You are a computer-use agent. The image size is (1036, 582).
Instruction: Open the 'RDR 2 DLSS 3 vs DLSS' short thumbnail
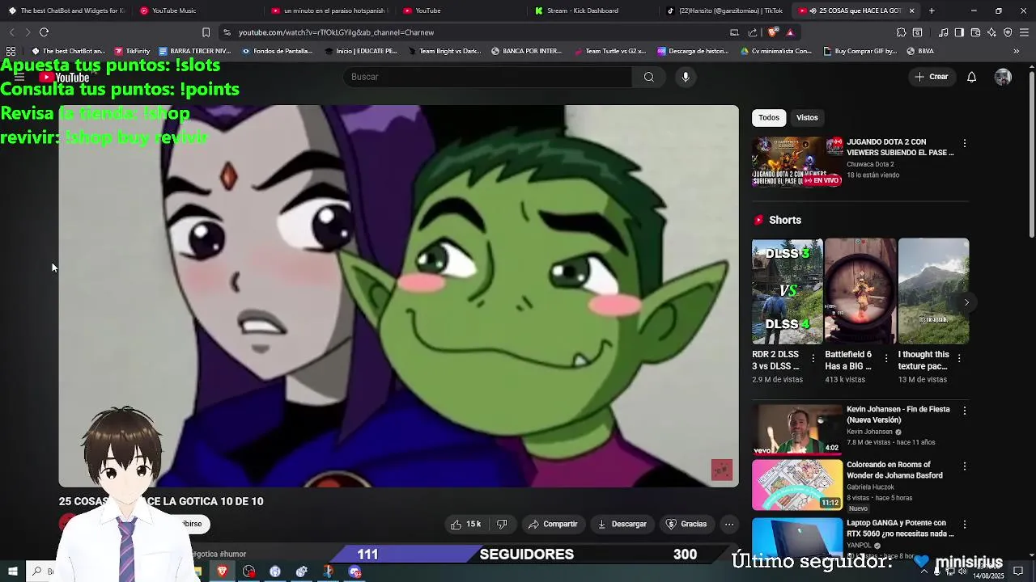(x=788, y=291)
